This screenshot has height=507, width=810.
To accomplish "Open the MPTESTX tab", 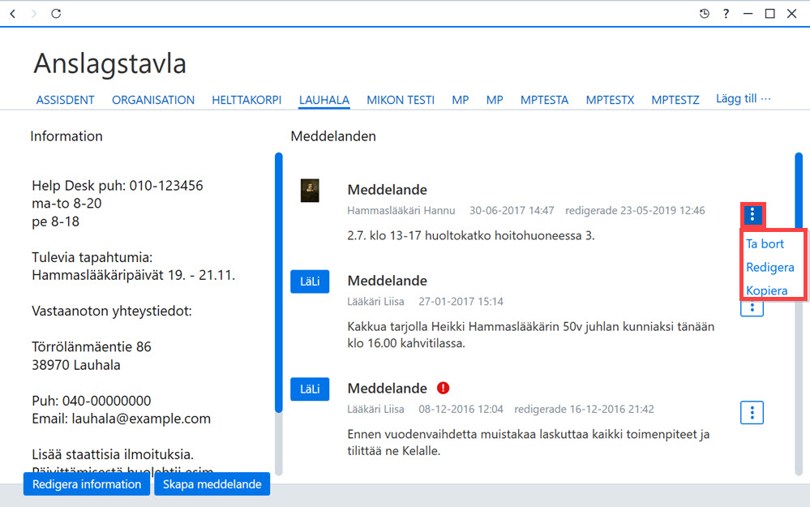I will point(610,100).
